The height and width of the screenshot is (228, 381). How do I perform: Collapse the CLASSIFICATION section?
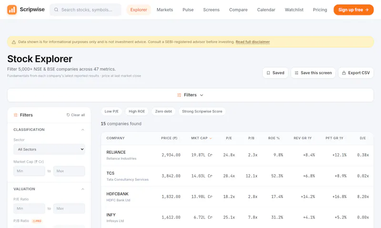click(x=82, y=129)
